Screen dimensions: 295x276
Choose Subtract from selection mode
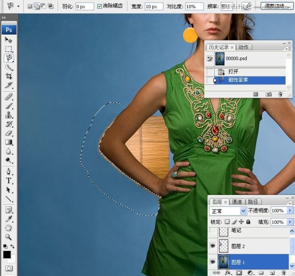click(44, 6)
